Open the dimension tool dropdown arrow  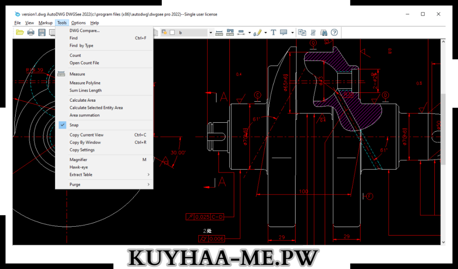pos(250,33)
